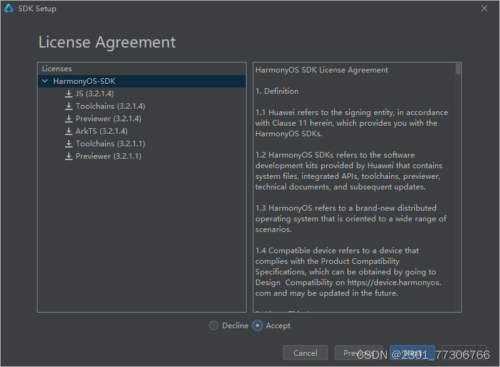This screenshot has height=367, width=500.
Task: Click download icon beside Previewer (3.2.1.1)
Action: (x=69, y=156)
